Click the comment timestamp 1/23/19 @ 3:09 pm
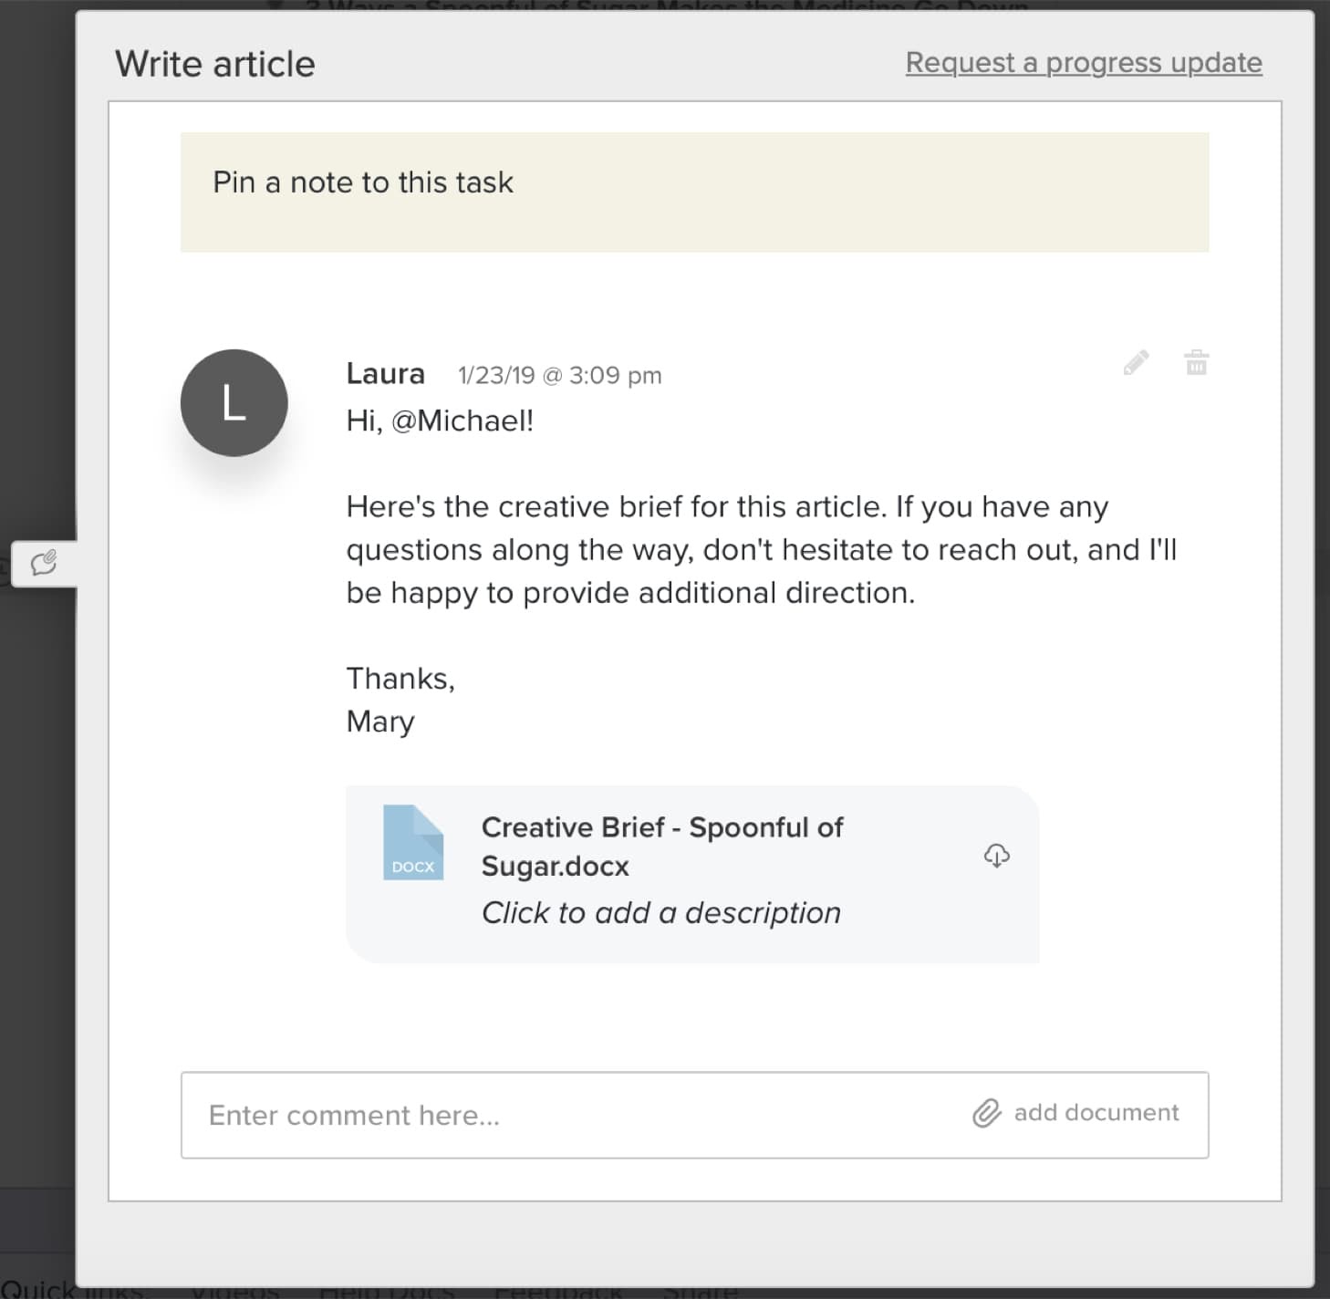The height and width of the screenshot is (1299, 1330). tap(559, 375)
